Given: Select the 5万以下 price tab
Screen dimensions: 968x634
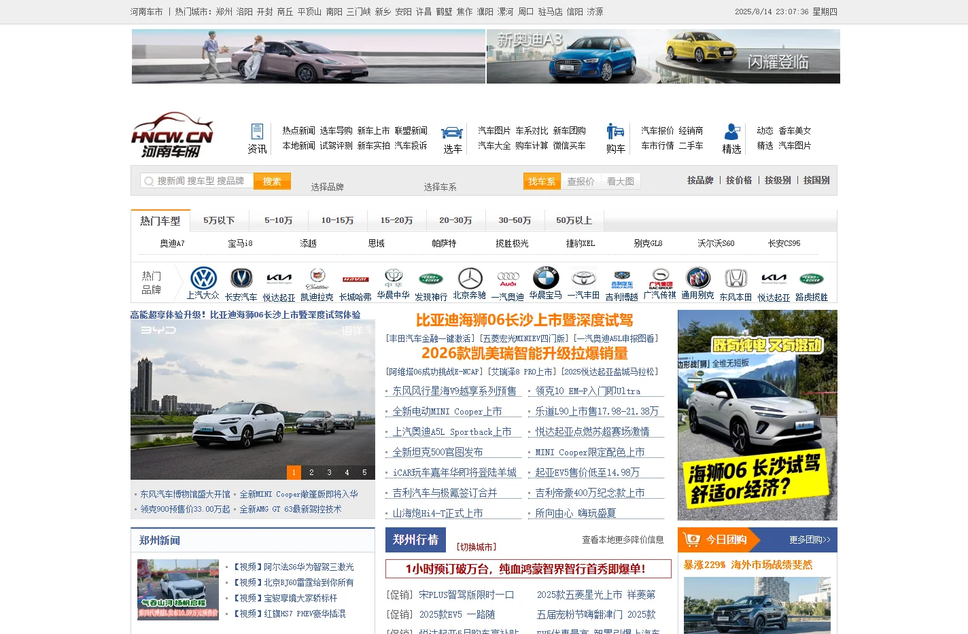Looking at the screenshot, I should tap(219, 221).
